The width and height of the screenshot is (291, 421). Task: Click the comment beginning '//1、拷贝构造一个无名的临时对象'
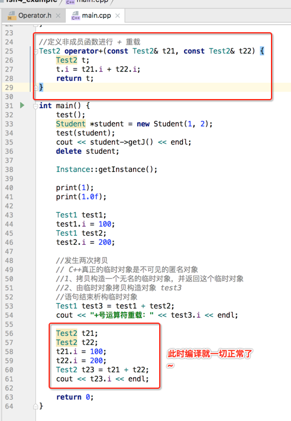(x=150, y=279)
